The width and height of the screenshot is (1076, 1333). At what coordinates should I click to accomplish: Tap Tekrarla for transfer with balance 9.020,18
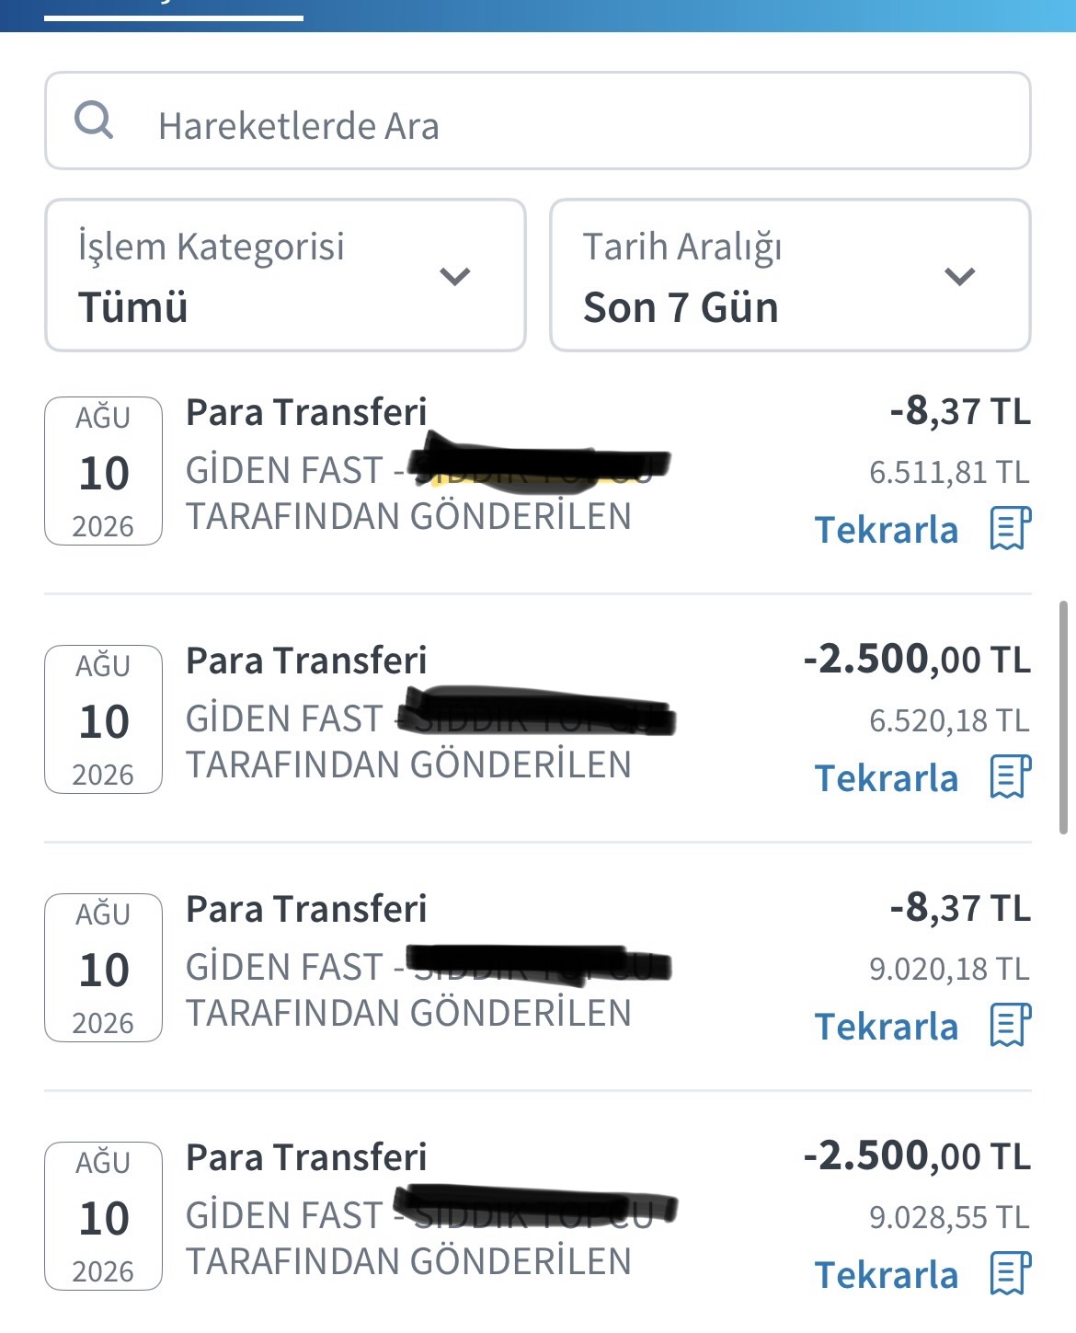[887, 1027]
